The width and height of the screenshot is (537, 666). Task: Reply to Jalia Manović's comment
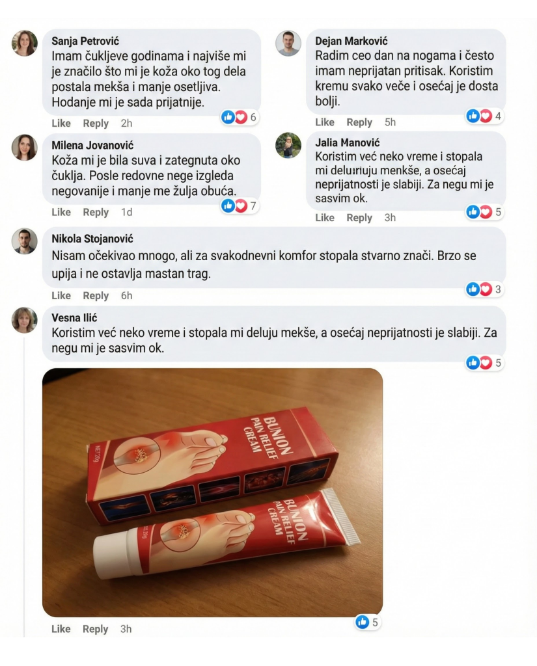click(359, 217)
